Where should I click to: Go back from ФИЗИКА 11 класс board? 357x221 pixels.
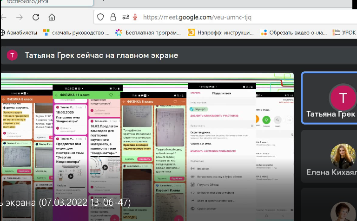pyautogui.click(x=57, y=95)
